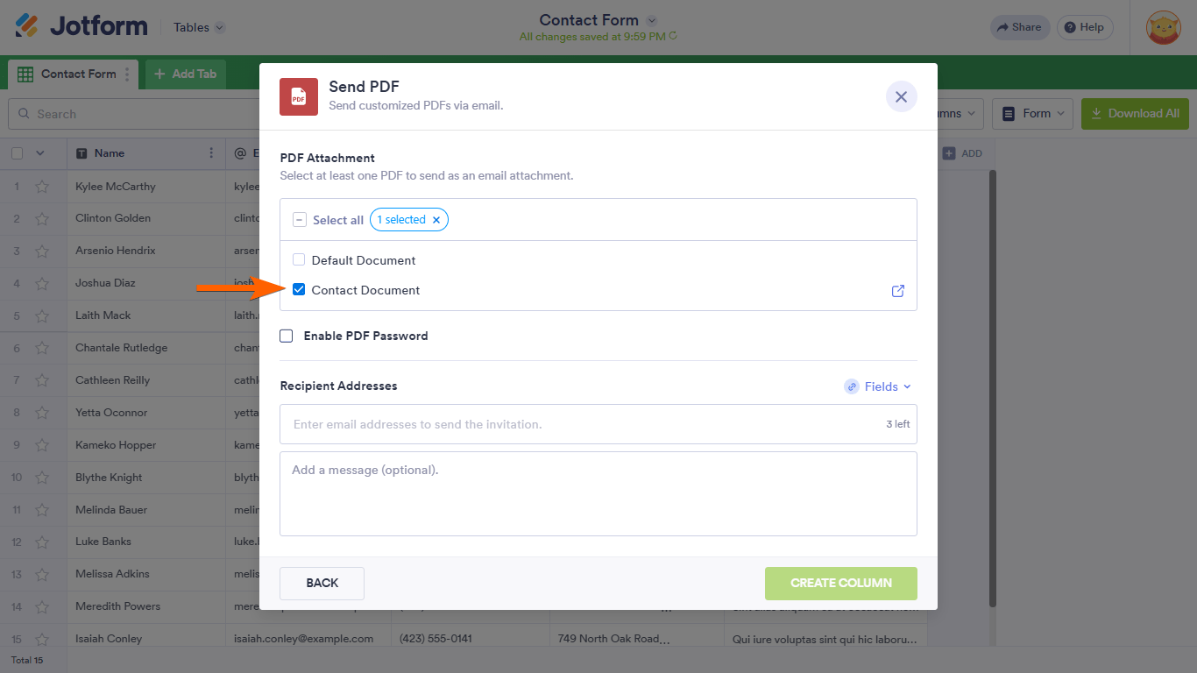This screenshot has height=673, width=1197.
Task: Enable PDF Password checkbox
Action: coord(287,336)
